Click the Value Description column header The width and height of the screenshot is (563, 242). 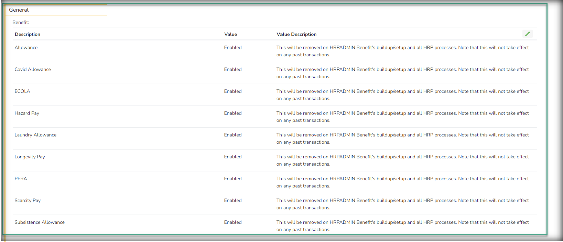[x=296, y=34]
